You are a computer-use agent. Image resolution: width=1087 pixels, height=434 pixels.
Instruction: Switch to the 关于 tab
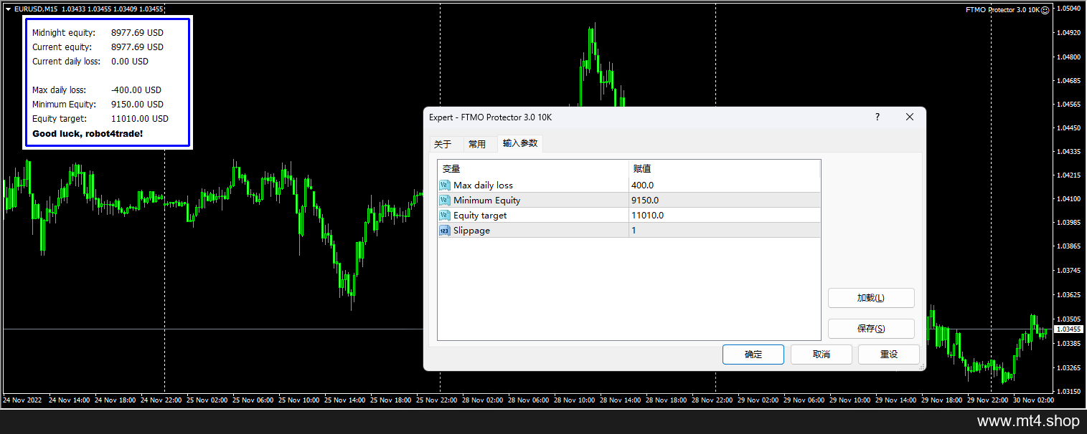(443, 144)
